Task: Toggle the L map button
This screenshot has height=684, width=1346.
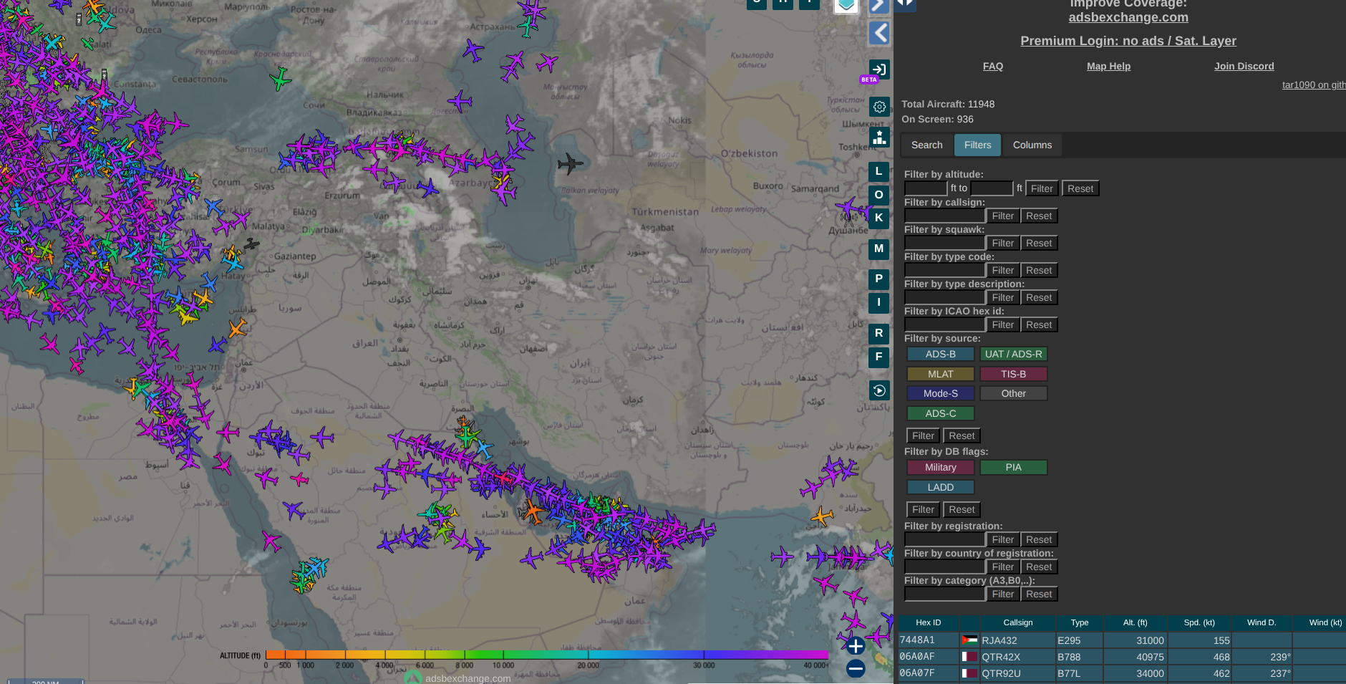Action: [x=879, y=171]
